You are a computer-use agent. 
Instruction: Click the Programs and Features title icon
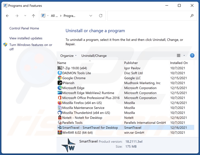click(5, 6)
